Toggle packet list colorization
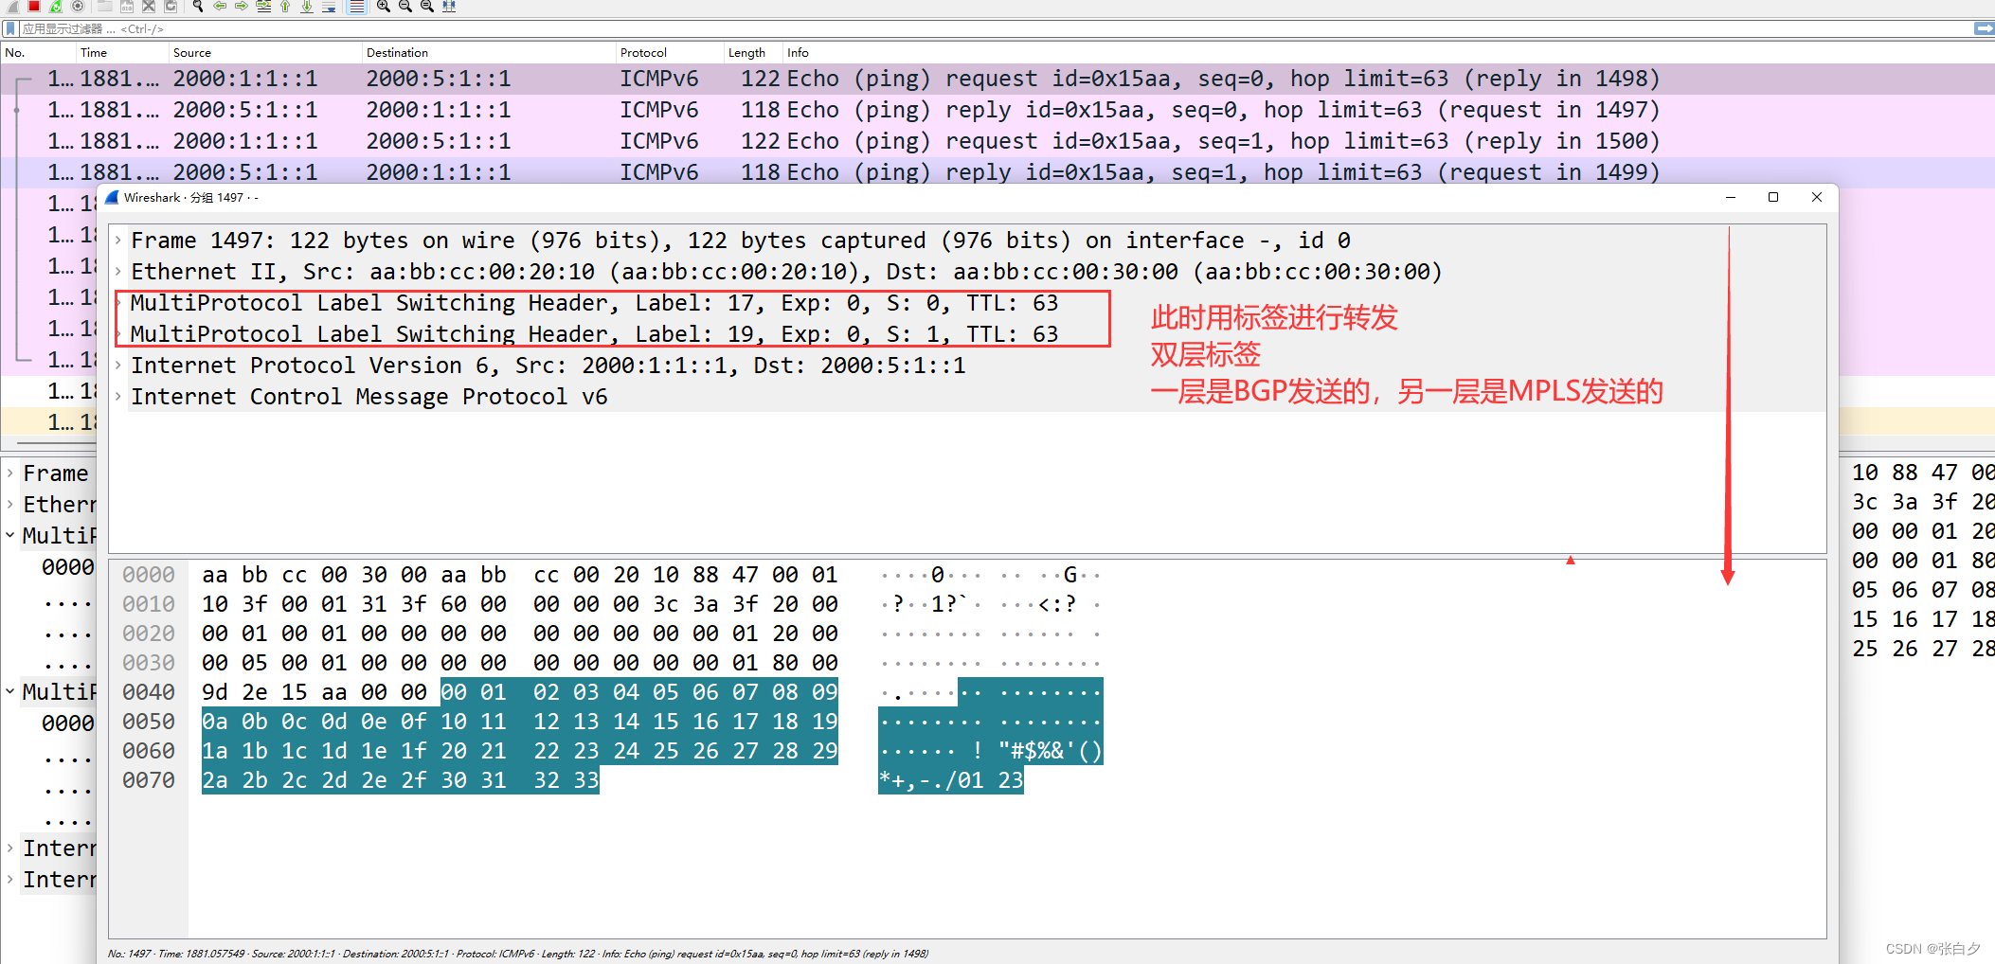Image resolution: width=1995 pixels, height=964 pixels. click(356, 6)
